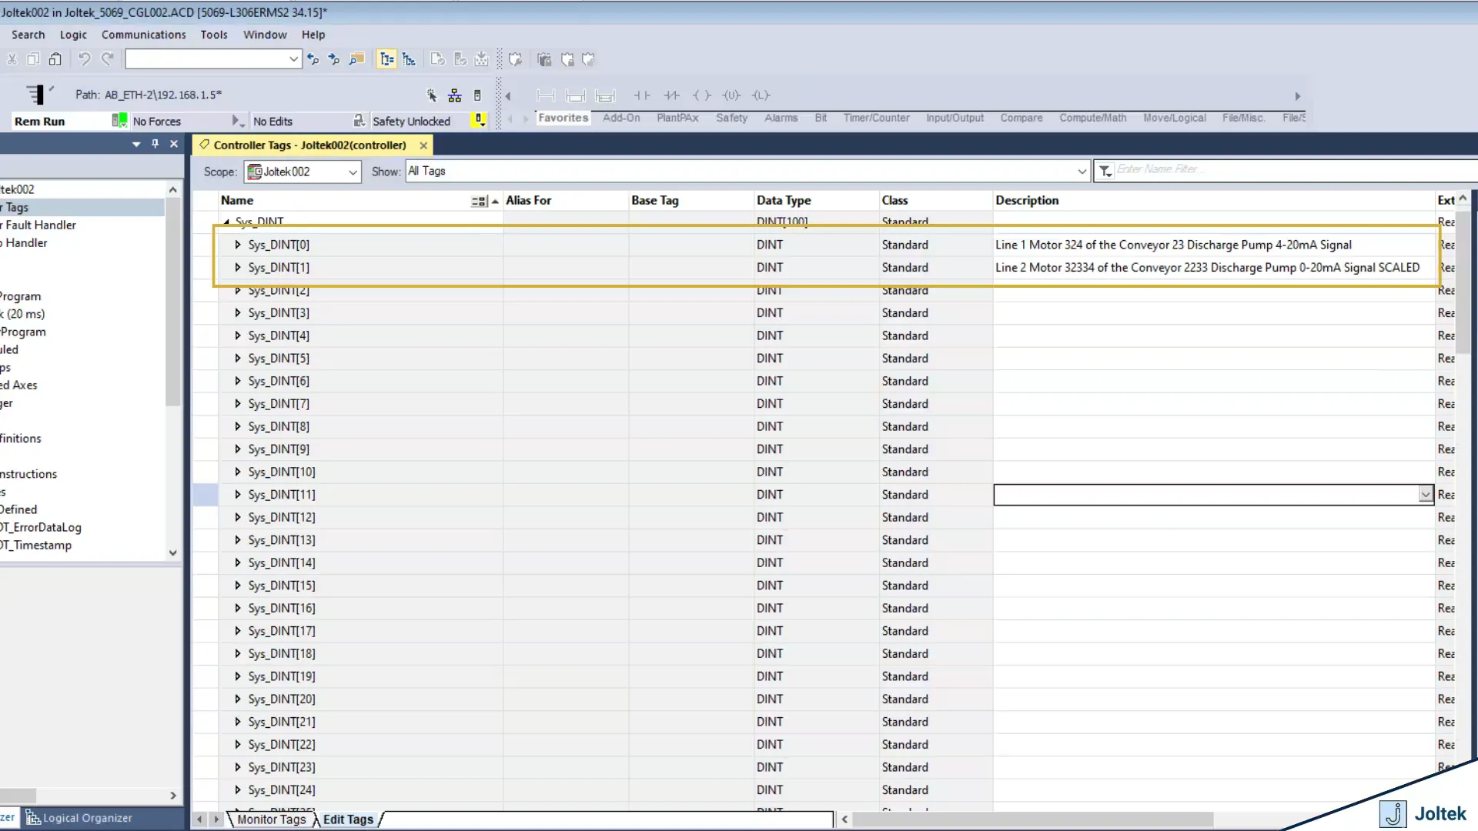Switch to the Logical Organizer tab
Viewport: 1478px width, 831px height.
(80, 818)
